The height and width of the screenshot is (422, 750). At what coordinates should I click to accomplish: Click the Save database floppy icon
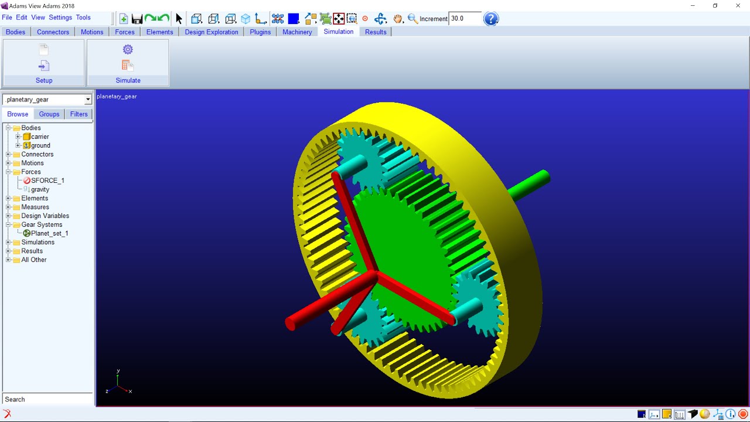pos(137,19)
